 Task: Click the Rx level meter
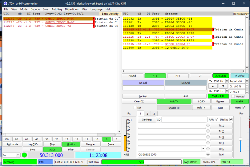click(125, 135)
